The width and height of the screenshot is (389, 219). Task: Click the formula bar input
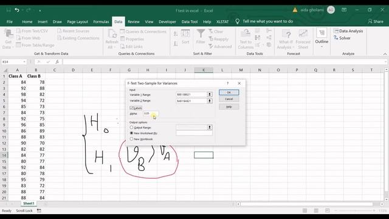(223, 61)
